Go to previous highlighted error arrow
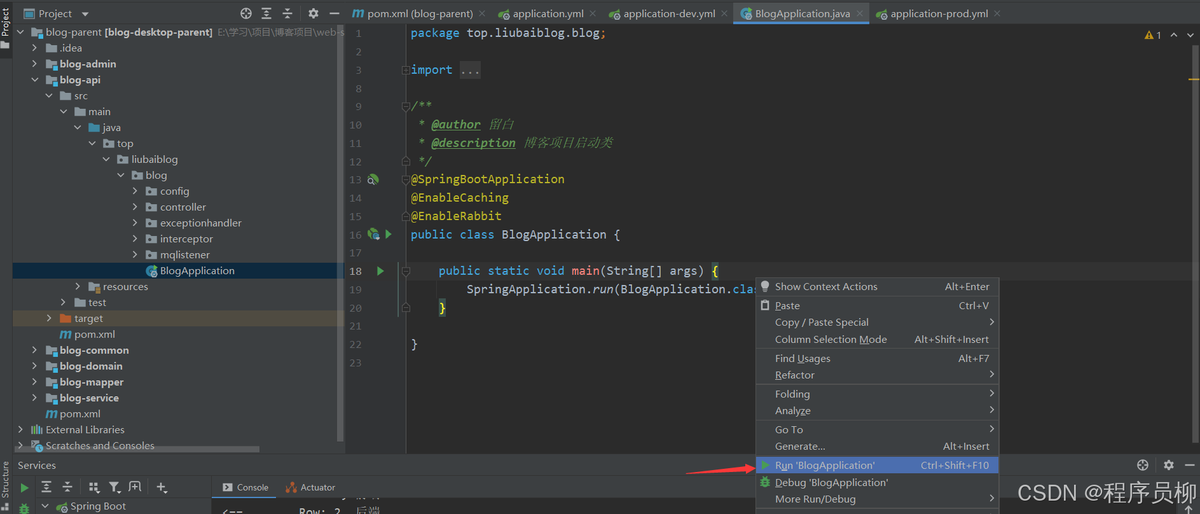The height and width of the screenshot is (514, 1200). [x=1174, y=35]
